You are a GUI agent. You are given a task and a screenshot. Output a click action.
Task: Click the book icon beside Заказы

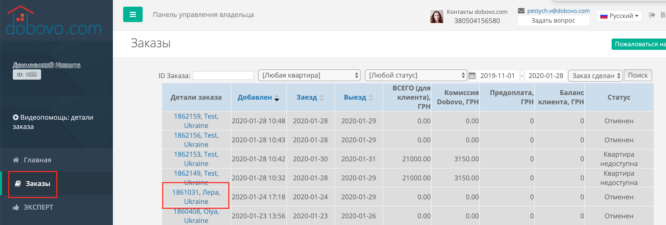click(x=18, y=184)
